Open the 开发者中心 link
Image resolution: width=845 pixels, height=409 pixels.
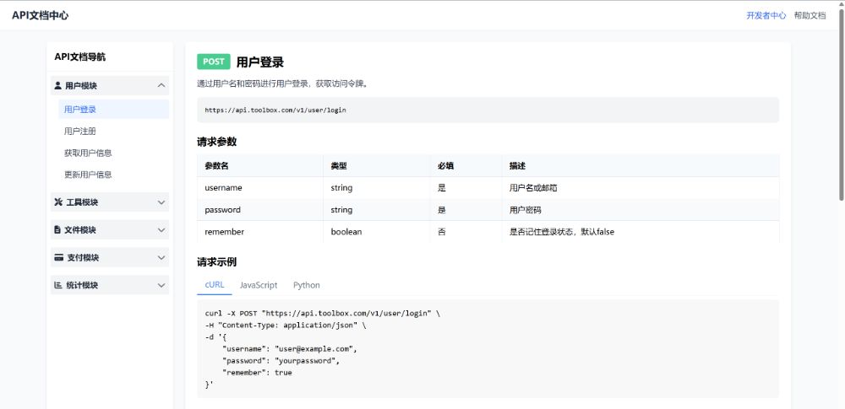[766, 15]
